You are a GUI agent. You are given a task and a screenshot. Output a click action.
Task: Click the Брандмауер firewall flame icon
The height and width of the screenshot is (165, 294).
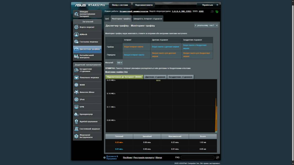point(76,114)
